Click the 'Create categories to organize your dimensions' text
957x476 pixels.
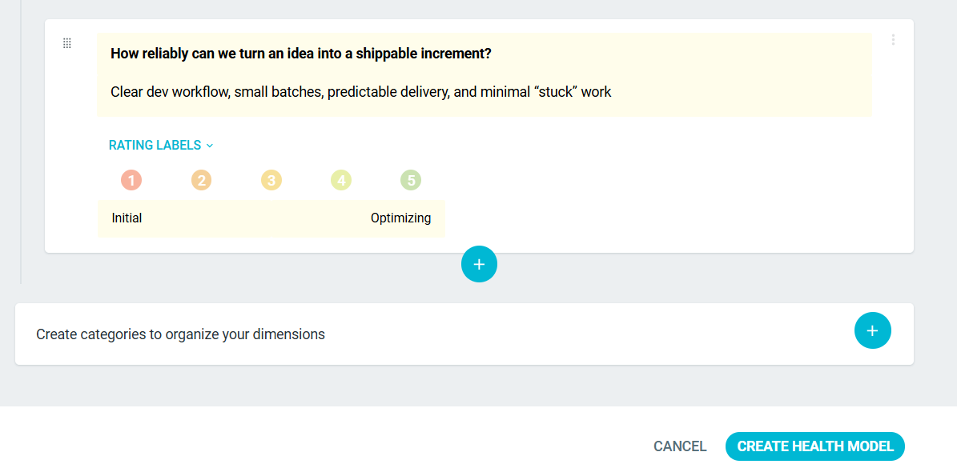[180, 334]
